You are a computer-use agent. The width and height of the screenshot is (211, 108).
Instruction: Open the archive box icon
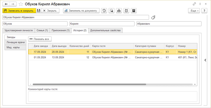134,11
